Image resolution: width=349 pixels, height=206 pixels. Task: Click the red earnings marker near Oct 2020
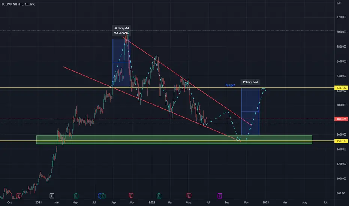point(19,196)
